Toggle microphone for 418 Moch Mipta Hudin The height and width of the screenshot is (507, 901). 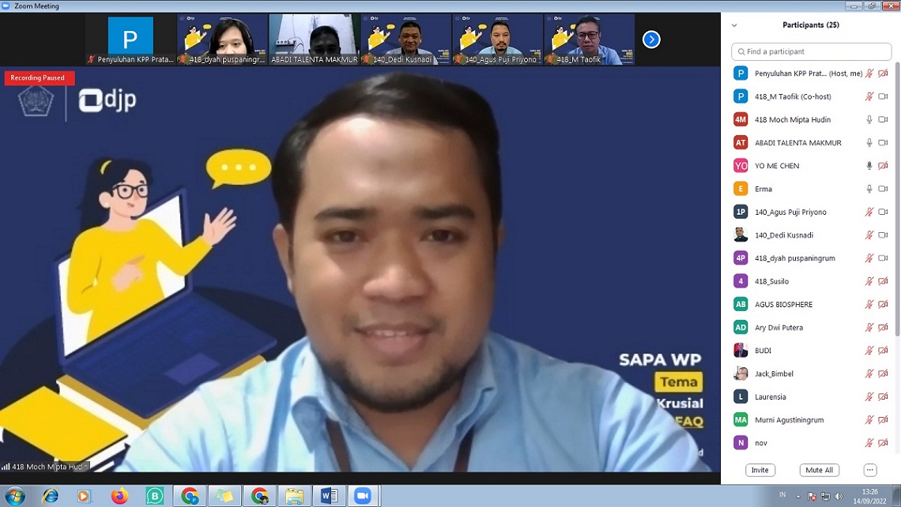coord(869,120)
